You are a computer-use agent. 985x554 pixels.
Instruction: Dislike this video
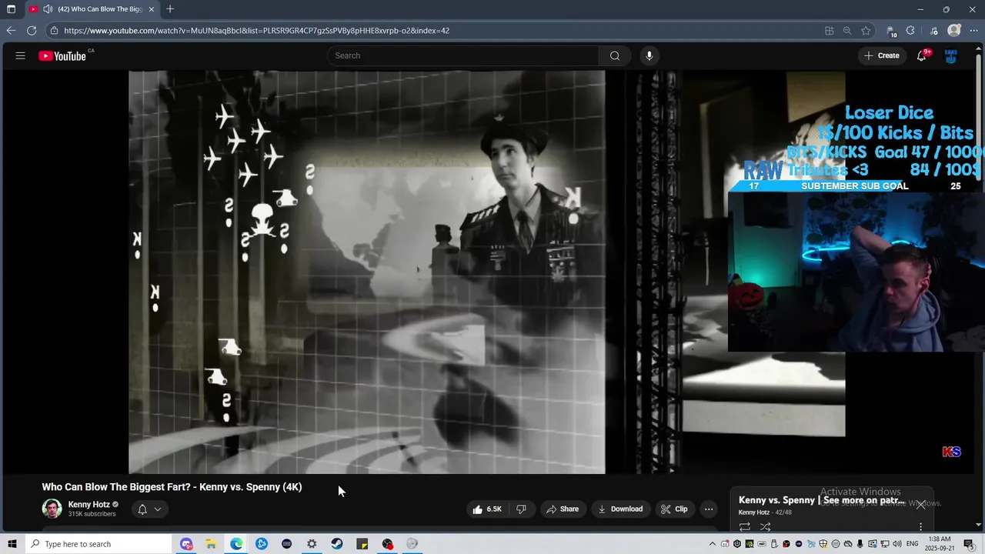[521, 509]
